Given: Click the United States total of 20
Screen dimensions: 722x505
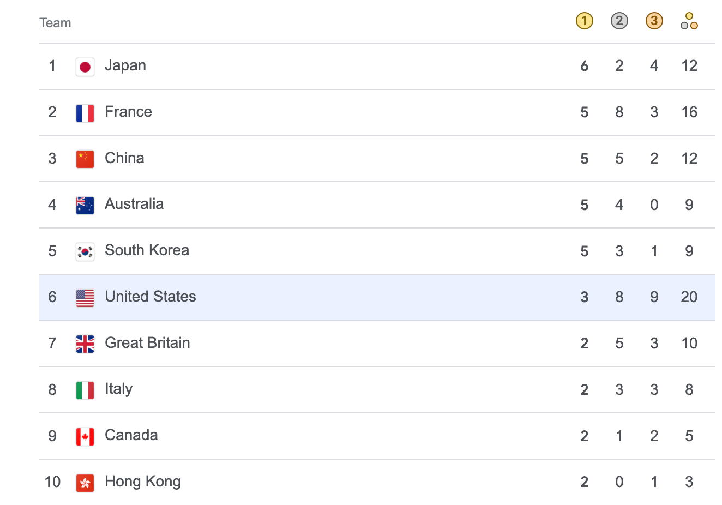Looking at the screenshot, I should click(689, 297).
